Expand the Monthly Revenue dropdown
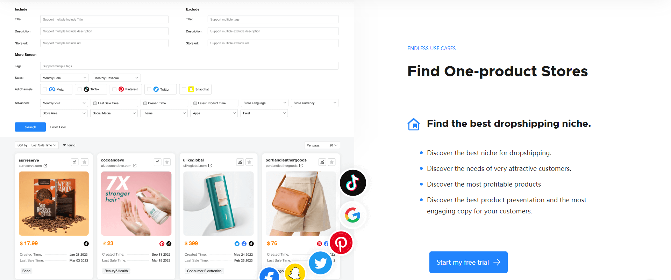 [x=116, y=78]
